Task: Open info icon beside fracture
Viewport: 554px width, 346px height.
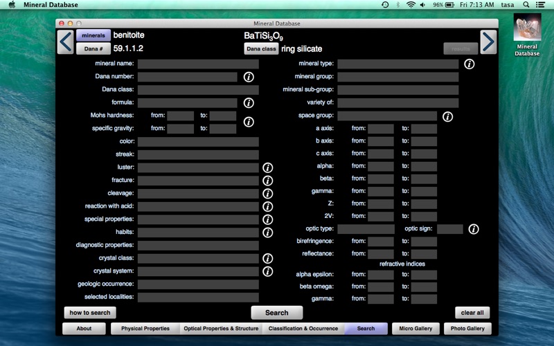Action: point(268,181)
